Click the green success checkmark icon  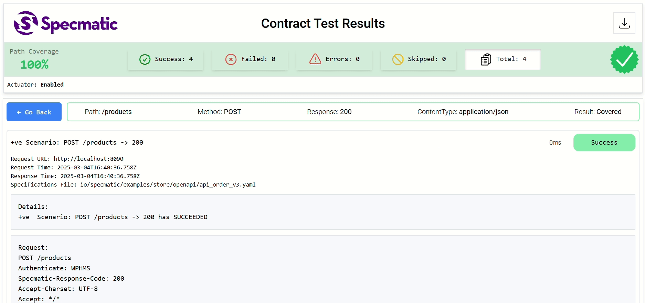point(145,59)
